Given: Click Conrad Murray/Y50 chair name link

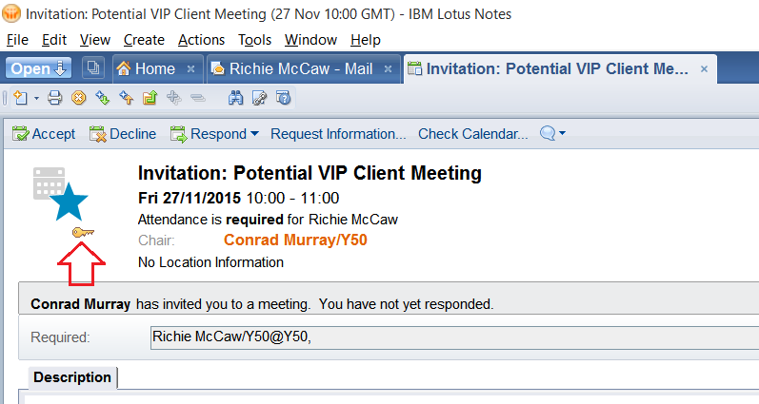Looking at the screenshot, I should tap(295, 240).
